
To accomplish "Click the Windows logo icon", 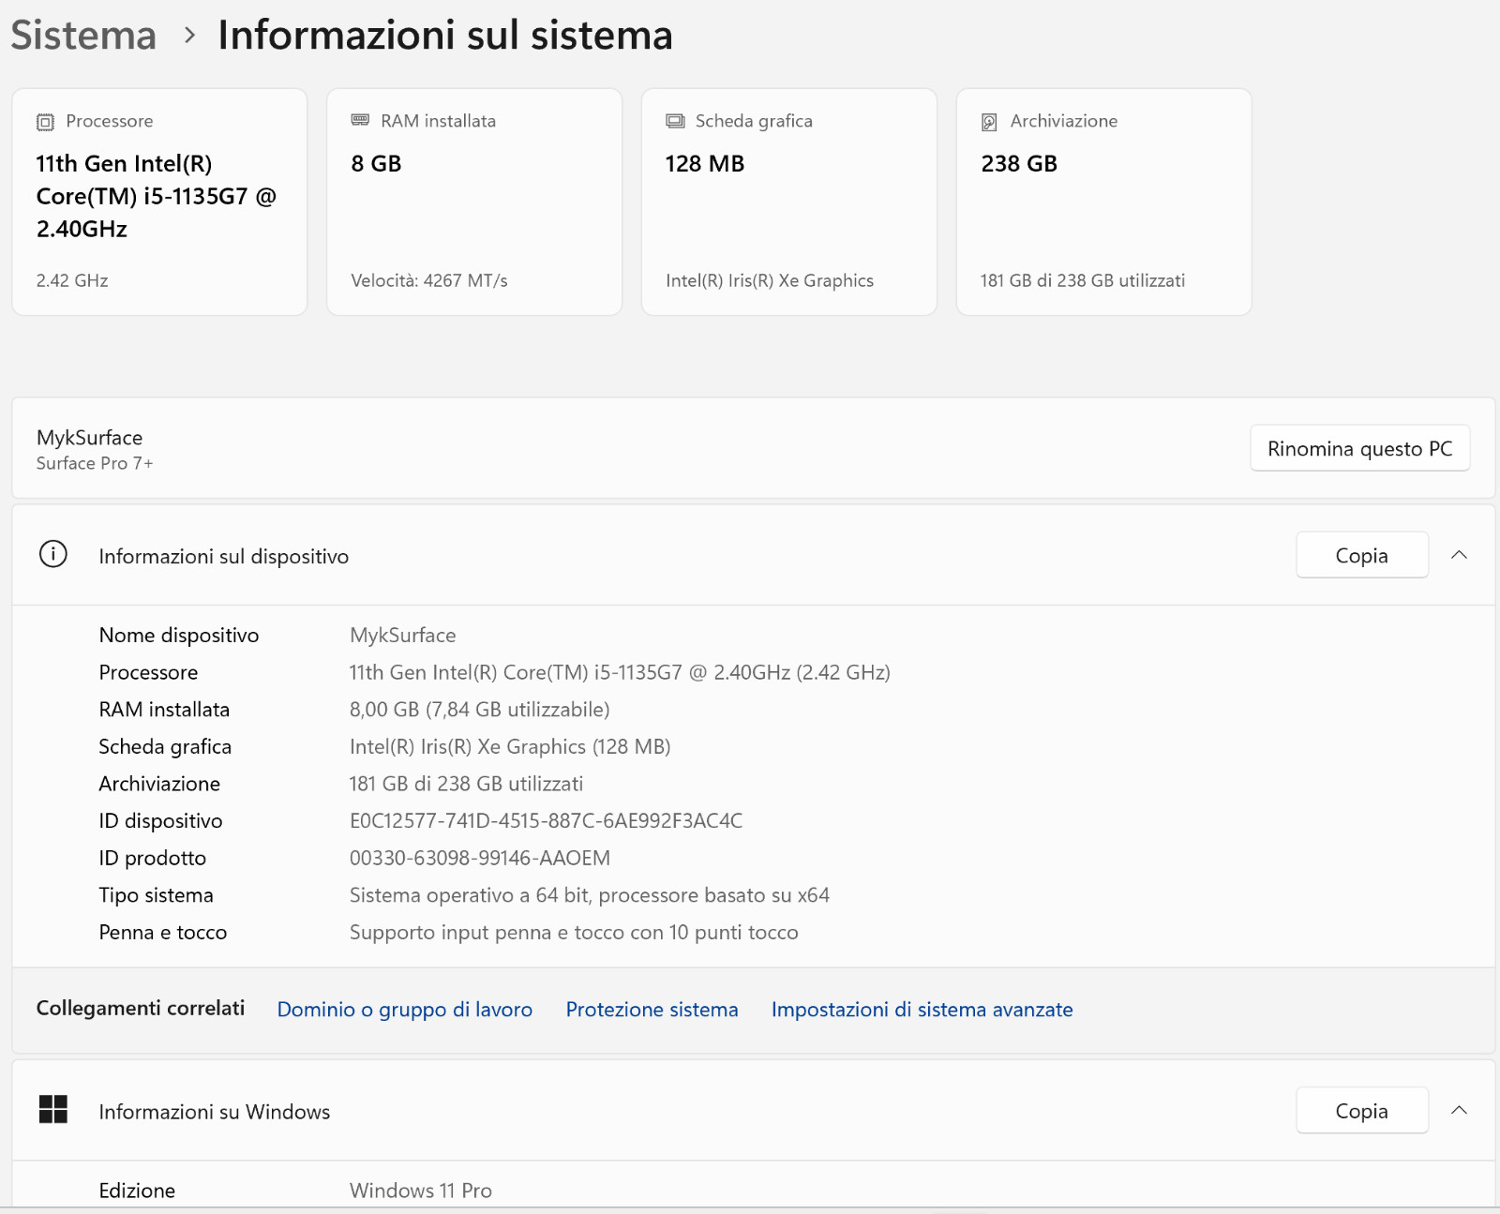I will tap(53, 1109).
